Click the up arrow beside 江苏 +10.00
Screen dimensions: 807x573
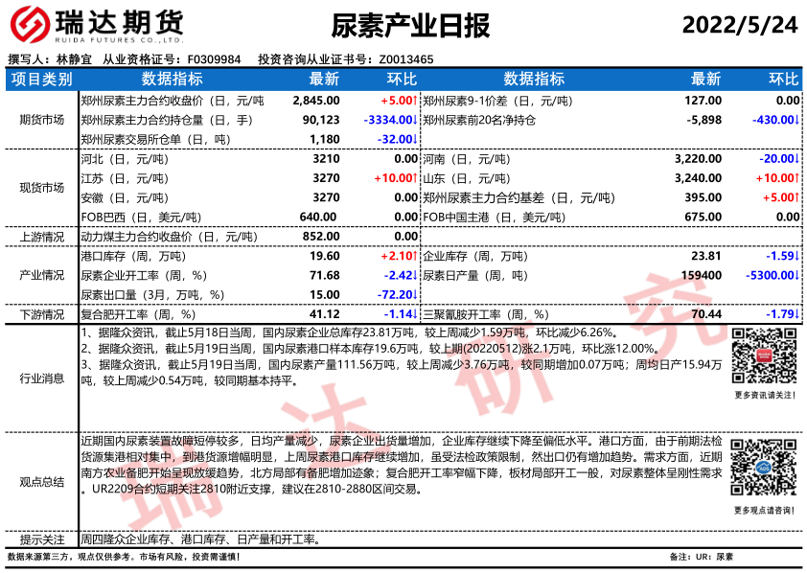pyautogui.click(x=415, y=178)
